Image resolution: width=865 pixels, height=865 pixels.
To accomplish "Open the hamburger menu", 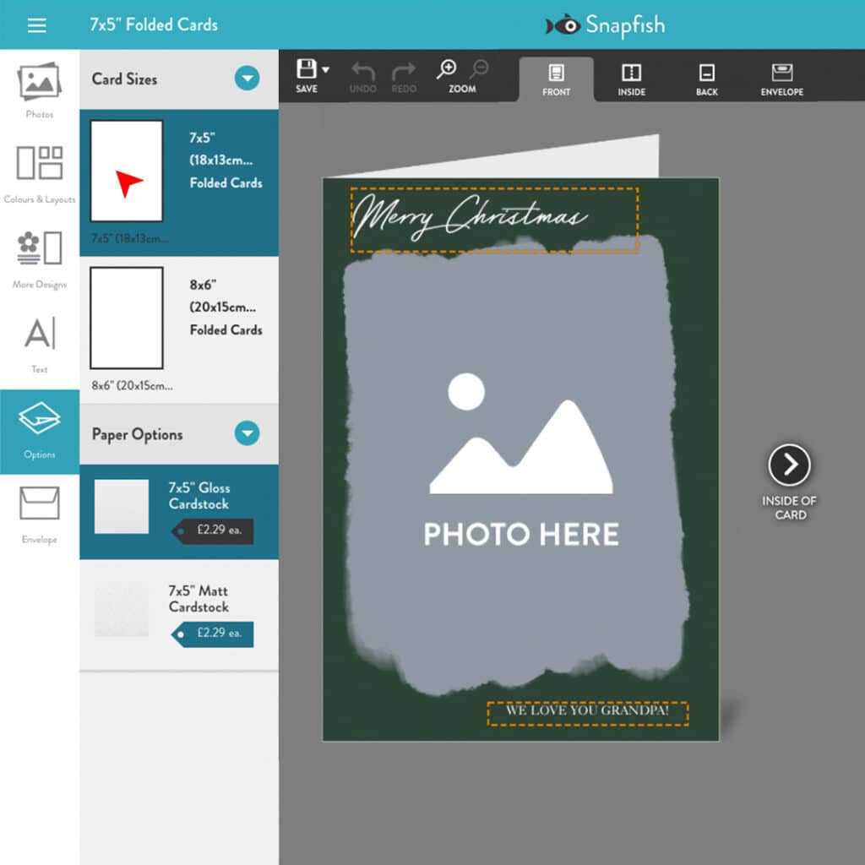I will [x=36, y=25].
